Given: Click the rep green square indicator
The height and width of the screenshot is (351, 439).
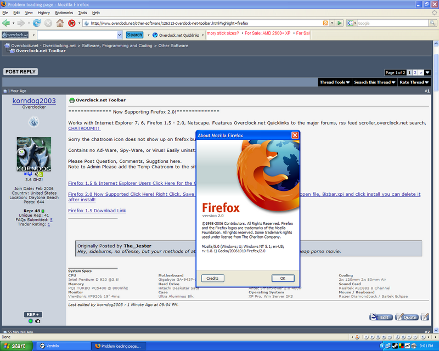Looking at the screenshot, I should (x=43, y=211).
